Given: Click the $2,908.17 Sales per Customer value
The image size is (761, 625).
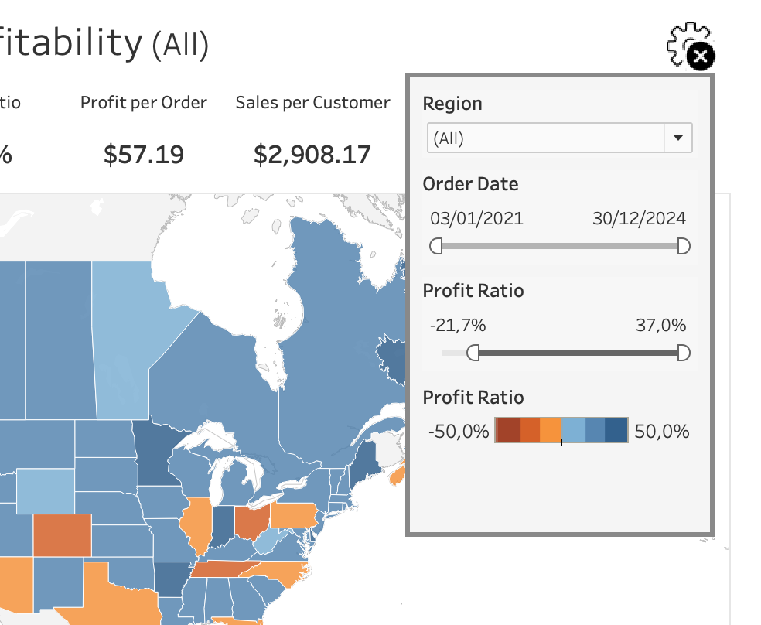Looking at the screenshot, I should pyautogui.click(x=312, y=155).
